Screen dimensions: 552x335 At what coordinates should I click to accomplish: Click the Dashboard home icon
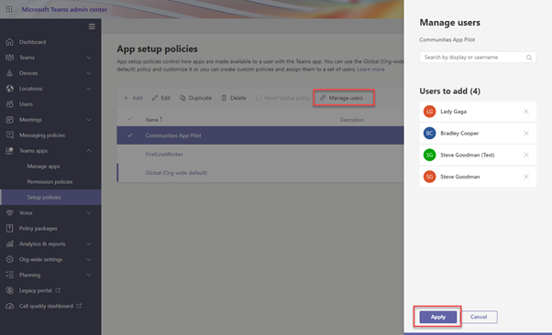[x=9, y=42]
